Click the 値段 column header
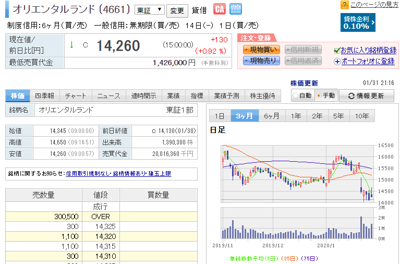This screenshot has height=264, width=400. (x=101, y=195)
